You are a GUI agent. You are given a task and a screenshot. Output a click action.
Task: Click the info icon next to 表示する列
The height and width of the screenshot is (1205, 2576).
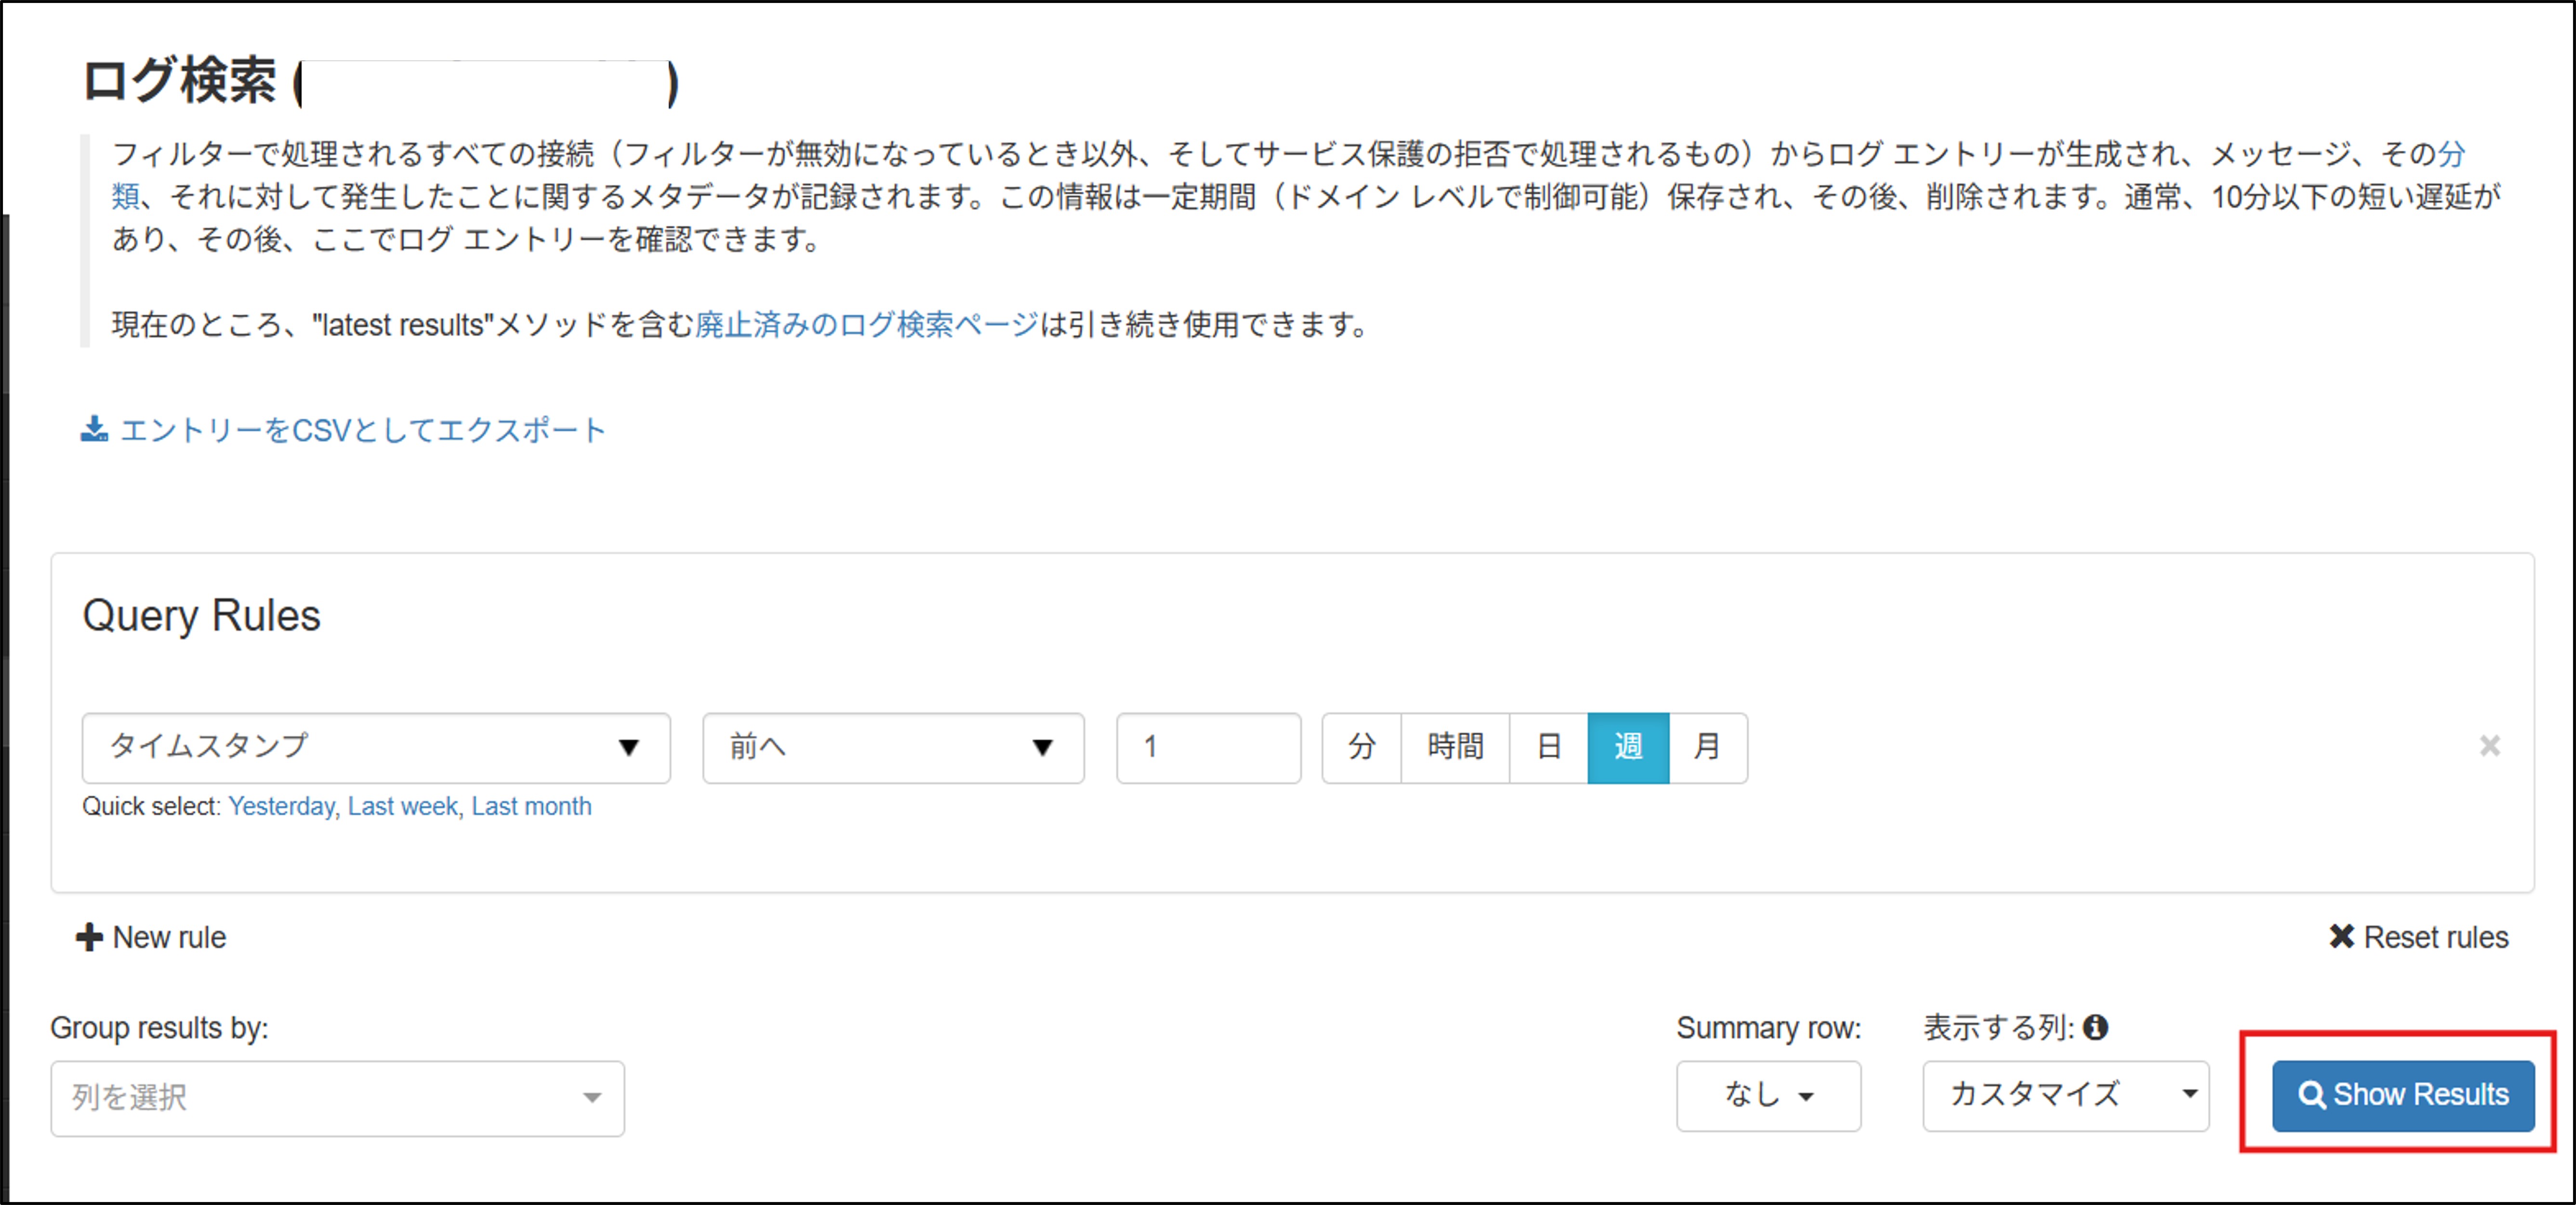2096,1027
